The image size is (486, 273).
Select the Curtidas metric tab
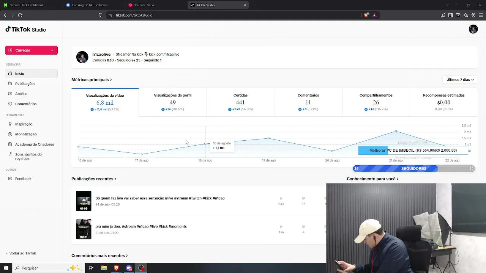click(x=240, y=102)
